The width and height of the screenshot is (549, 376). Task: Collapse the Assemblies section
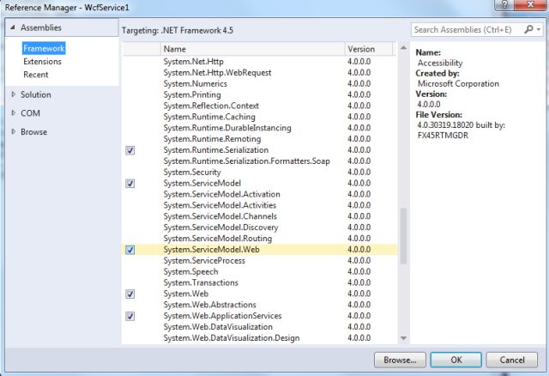click(x=13, y=27)
